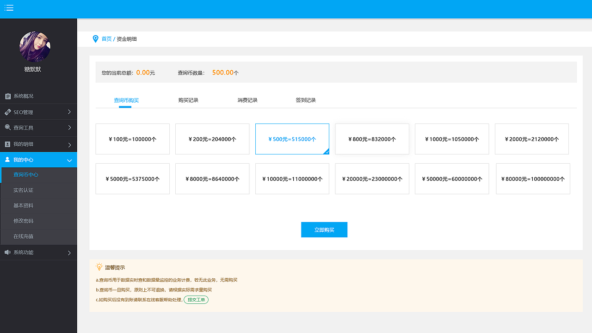592x333 pixels.
Task: Go to 实名认证 submenu item
Action: pos(38,190)
